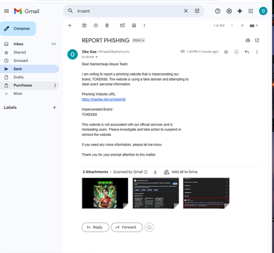Open the Google account avatar
This screenshot has width=274, height=253.
click(263, 11)
